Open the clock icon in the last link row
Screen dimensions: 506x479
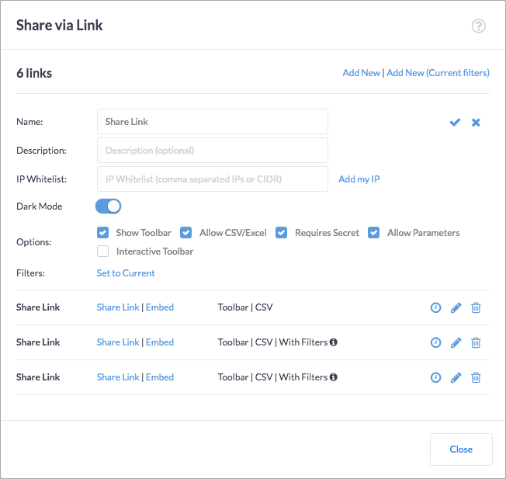(435, 377)
